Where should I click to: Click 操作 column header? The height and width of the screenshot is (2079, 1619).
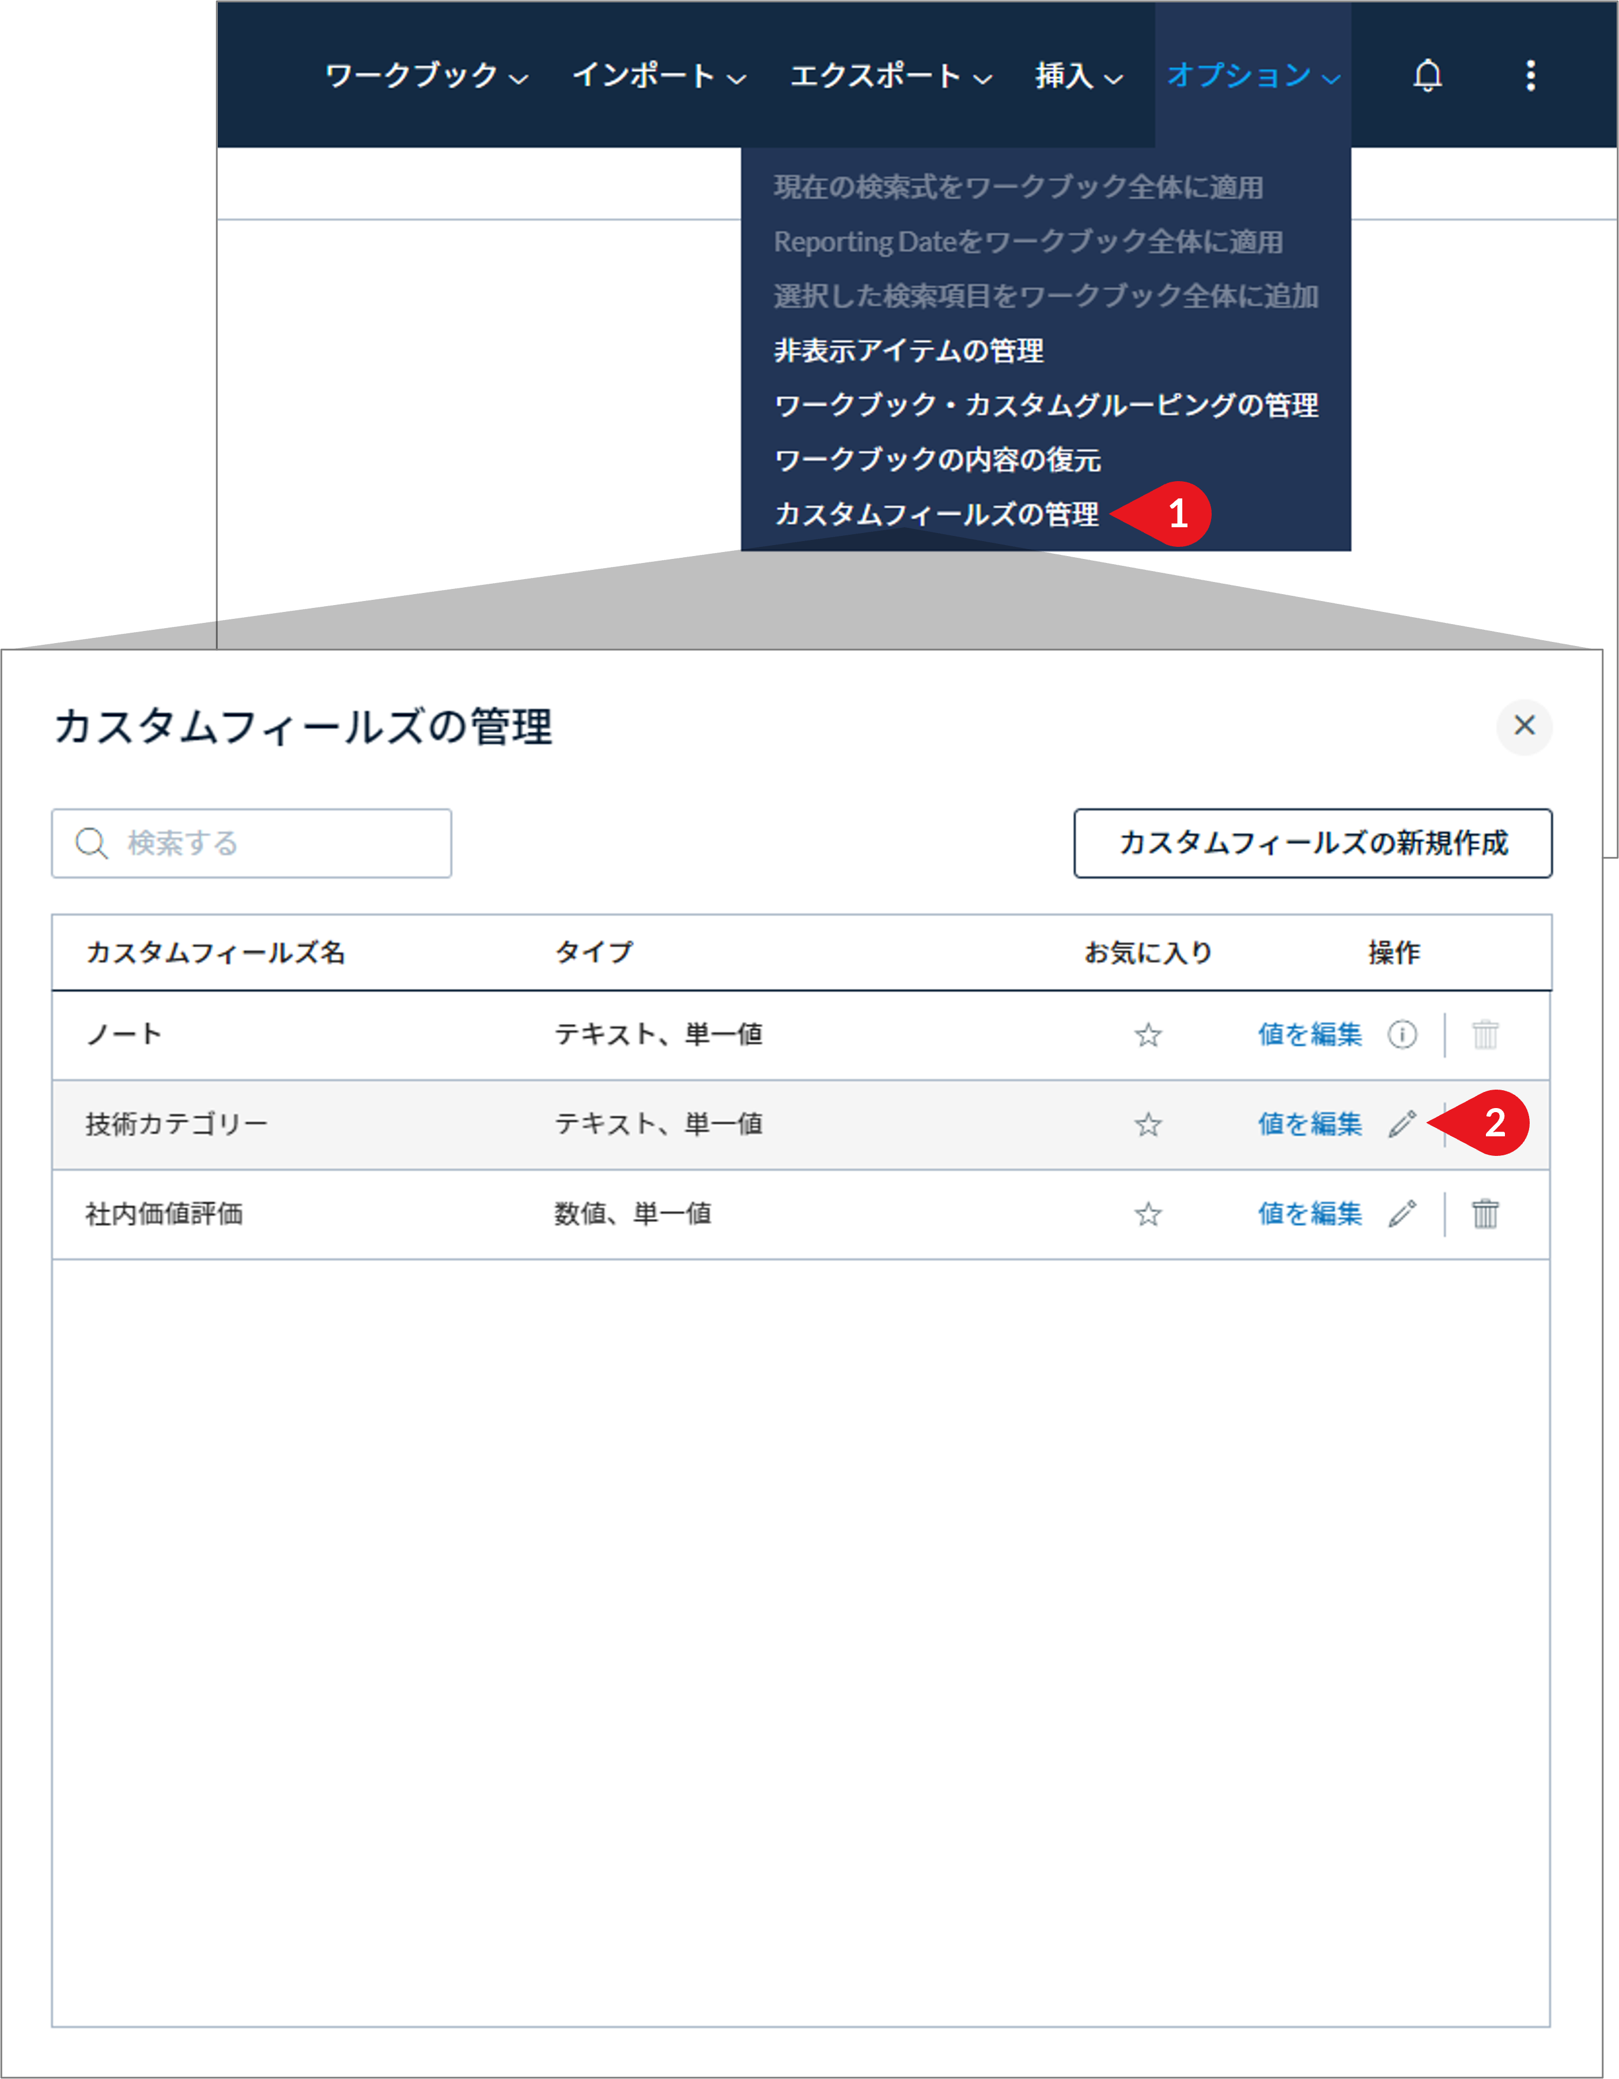(1393, 952)
